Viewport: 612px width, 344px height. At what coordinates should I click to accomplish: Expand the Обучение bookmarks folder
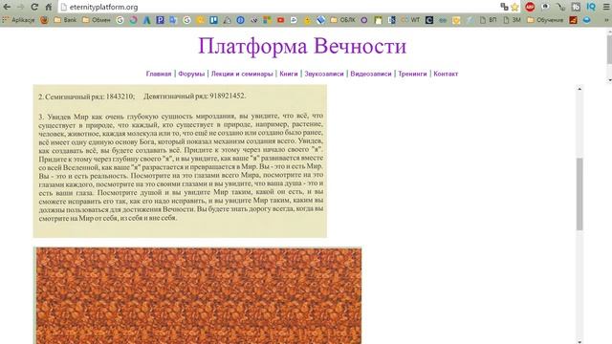tap(545, 20)
